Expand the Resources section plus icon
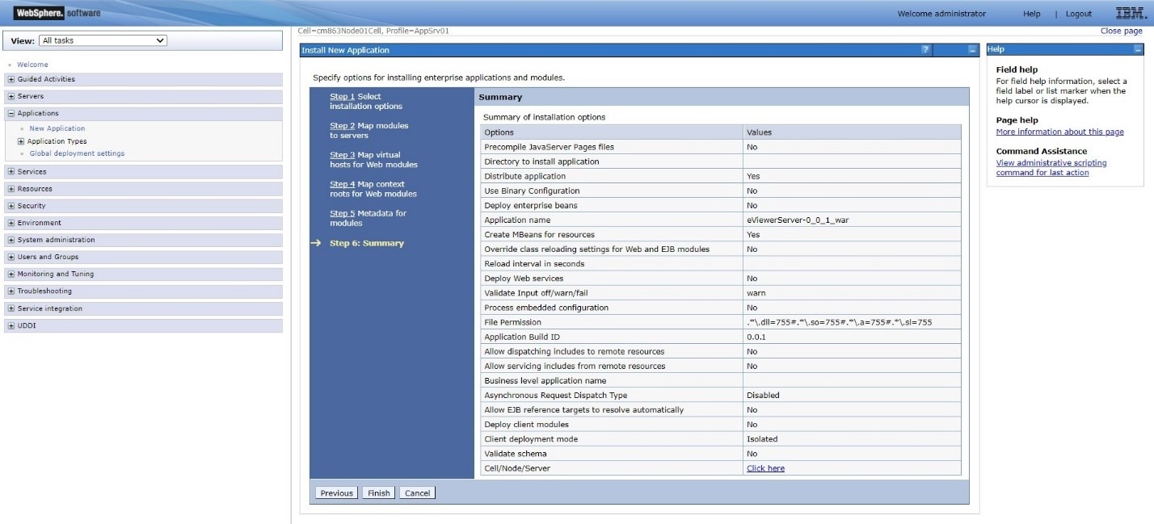The image size is (1154, 524). [11, 189]
